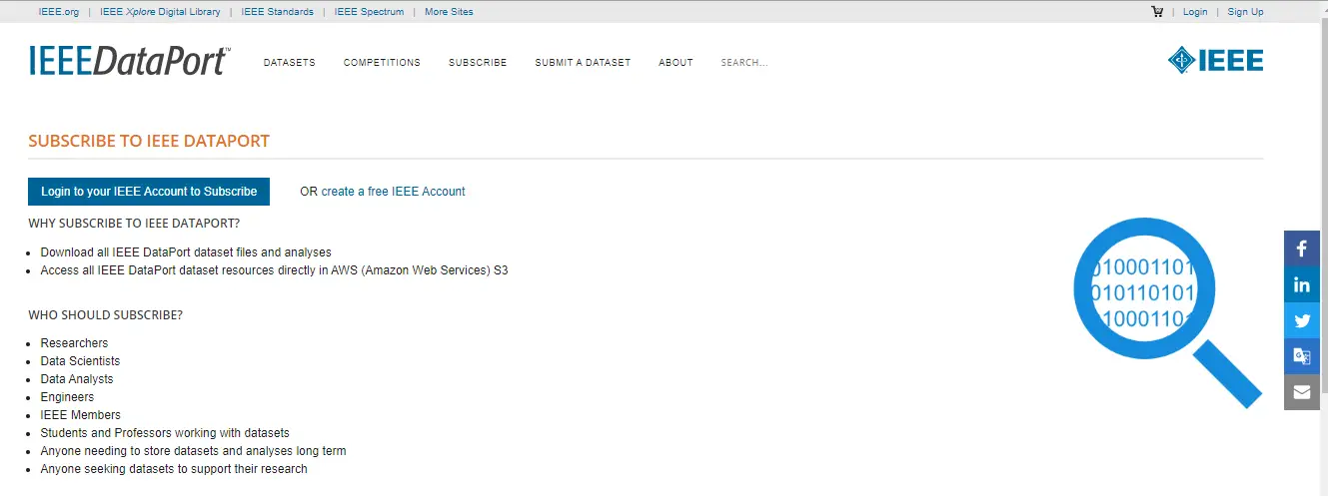Open the IEEE Standards link
This screenshot has width=1328, height=496.
pyautogui.click(x=278, y=12)
